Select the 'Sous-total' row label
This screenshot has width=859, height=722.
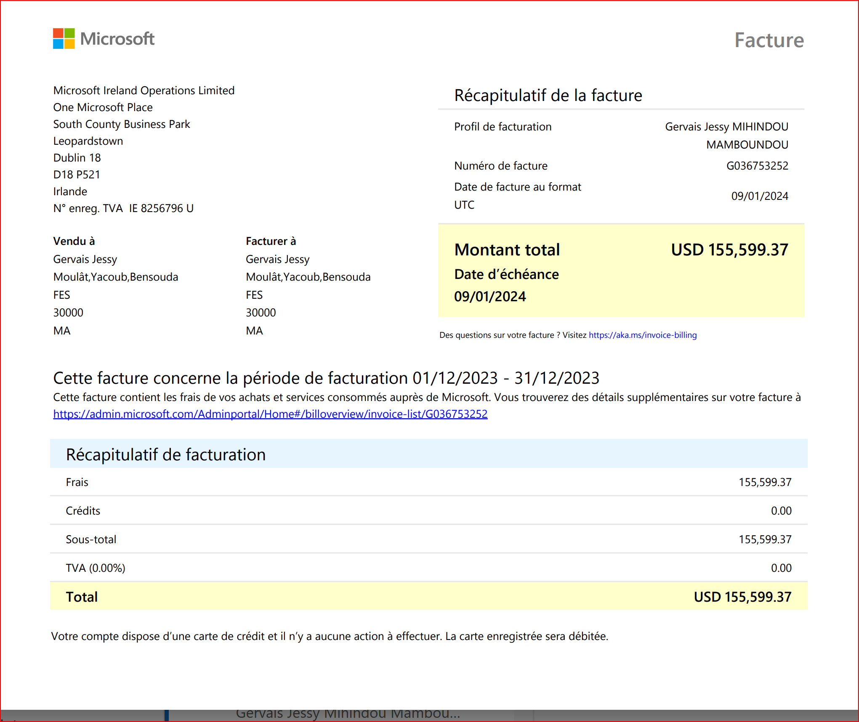(91, 539)
